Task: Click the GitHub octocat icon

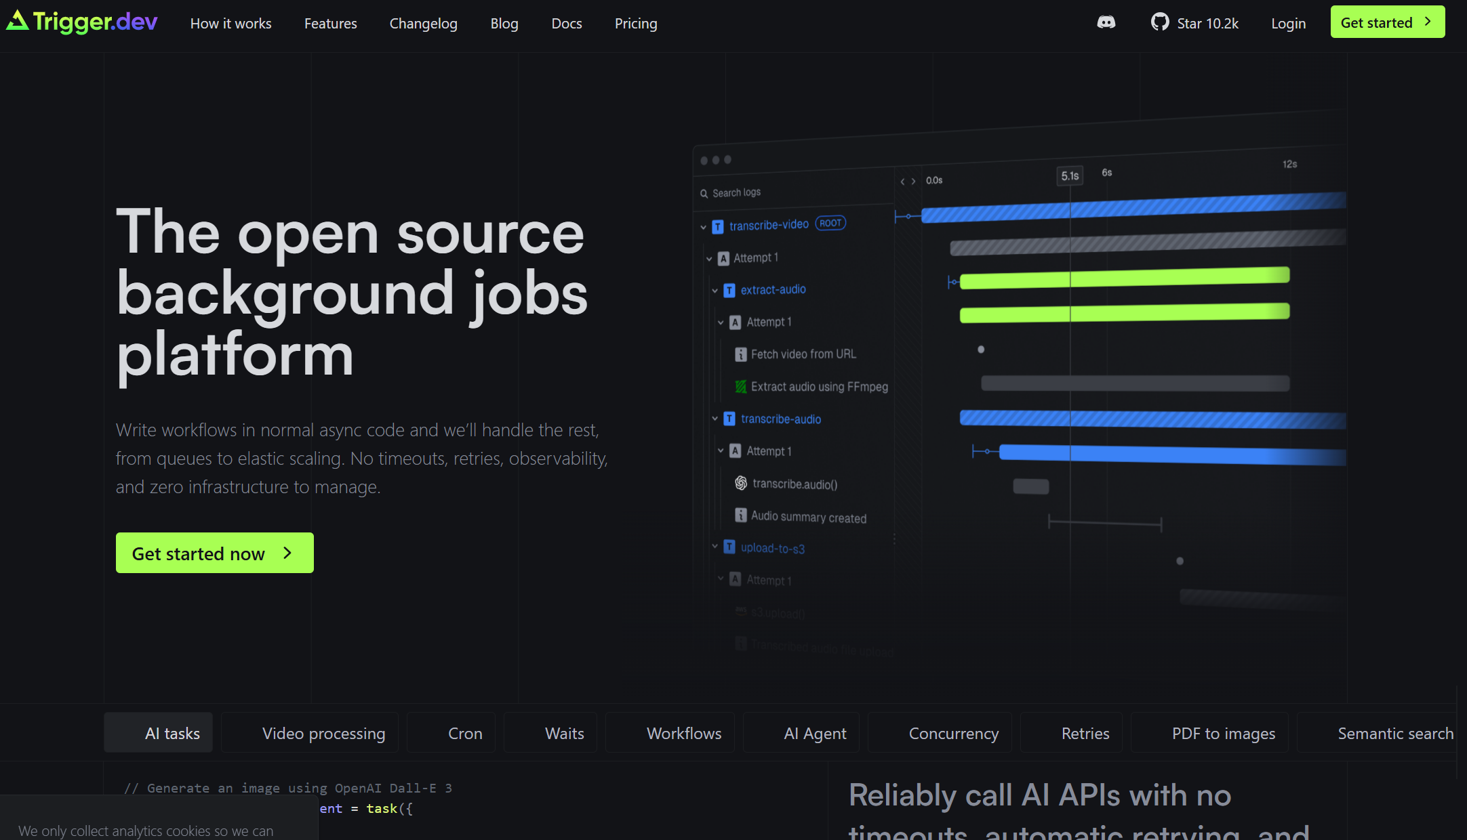Action: 1160,22
